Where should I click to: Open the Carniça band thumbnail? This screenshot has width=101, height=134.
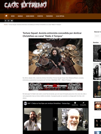pos(97,53)
